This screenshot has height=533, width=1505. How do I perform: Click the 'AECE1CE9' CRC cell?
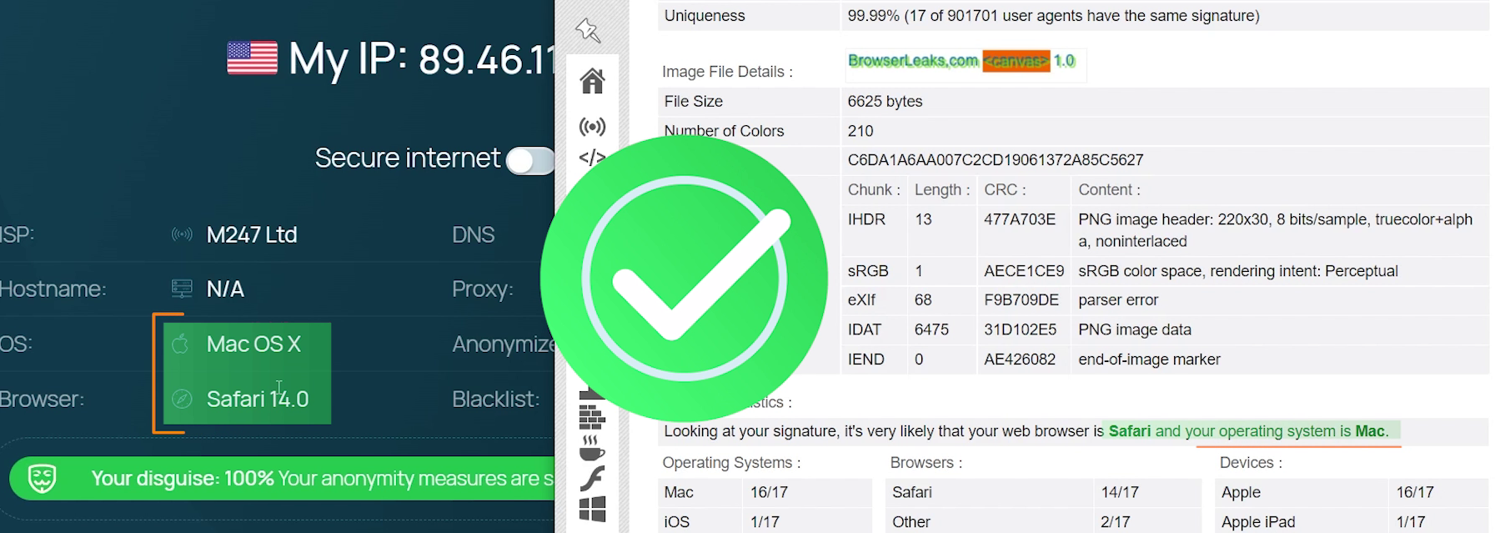1024,271
